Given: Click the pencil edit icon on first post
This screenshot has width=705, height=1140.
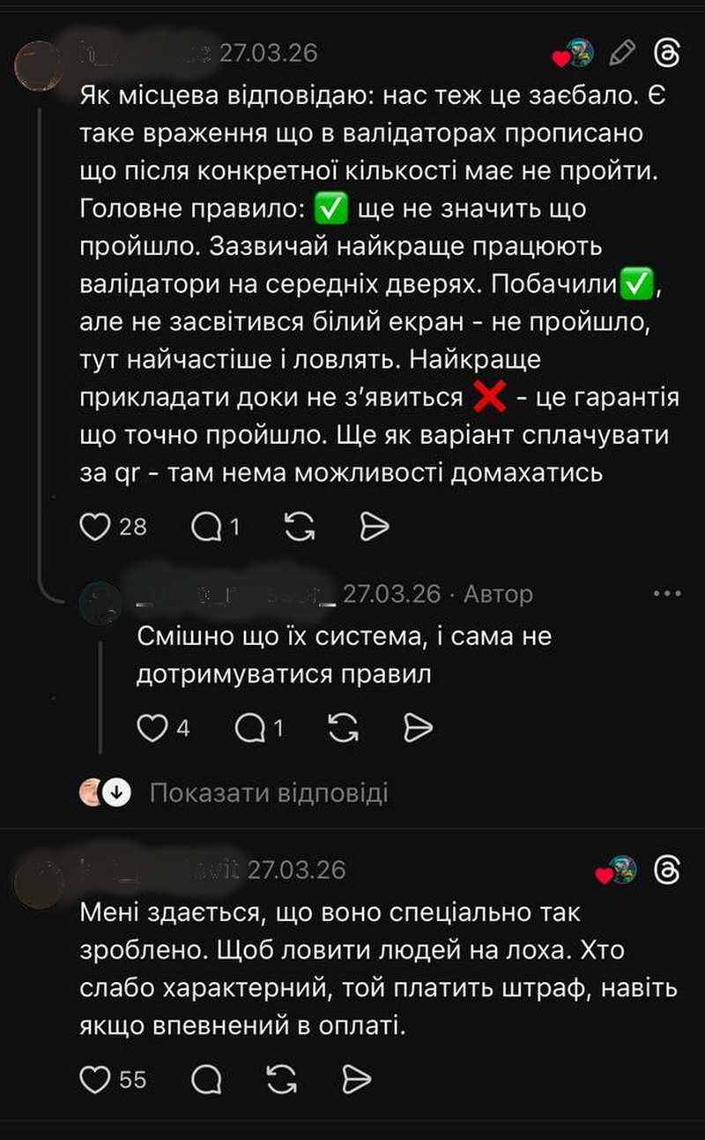Looking at the screenshot, I should point(622,54).
